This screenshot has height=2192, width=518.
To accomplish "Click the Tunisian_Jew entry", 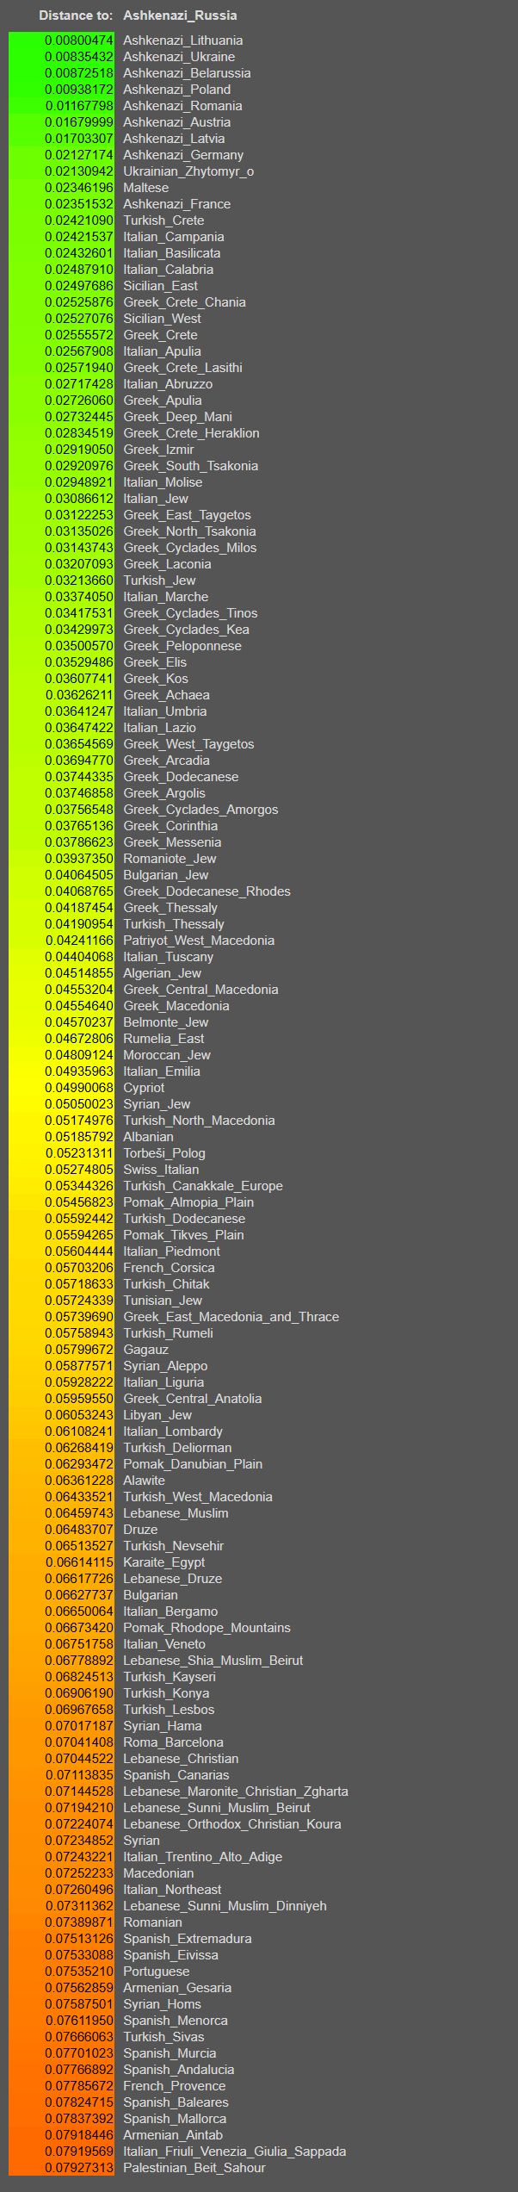I will (x=163, y=1301).
